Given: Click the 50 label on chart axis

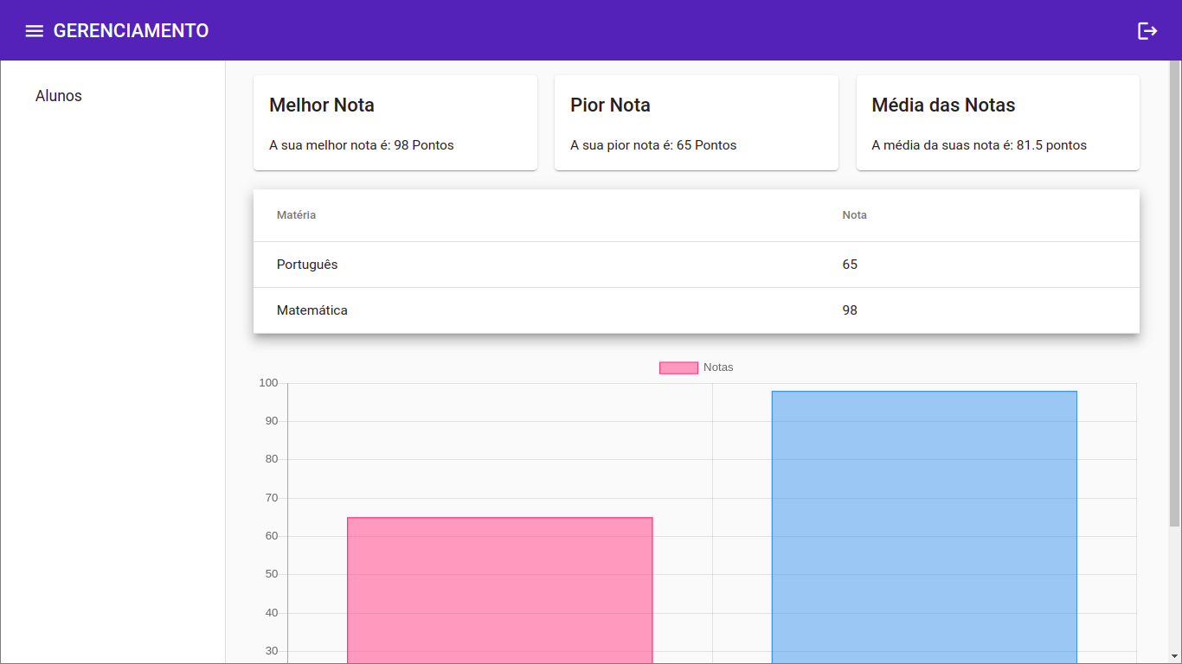Looking at the screenshot, I should pos(272,574).
